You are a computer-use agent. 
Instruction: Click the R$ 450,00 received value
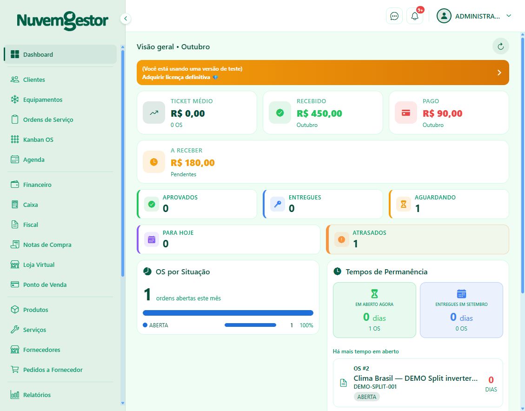click(319, 113)
